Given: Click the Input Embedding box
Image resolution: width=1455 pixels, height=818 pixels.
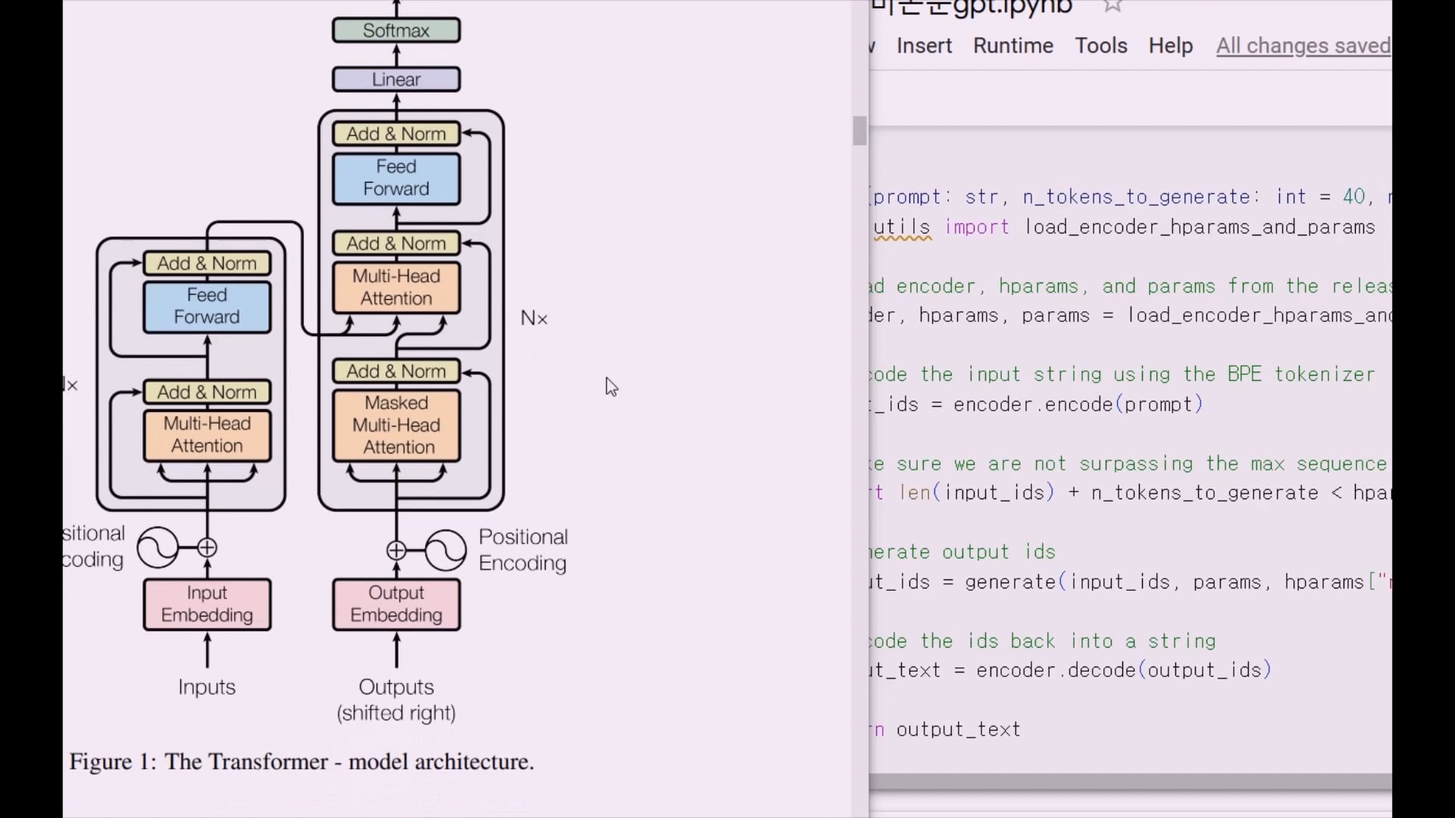Looking at the screenshot, I should coord(207,604).
